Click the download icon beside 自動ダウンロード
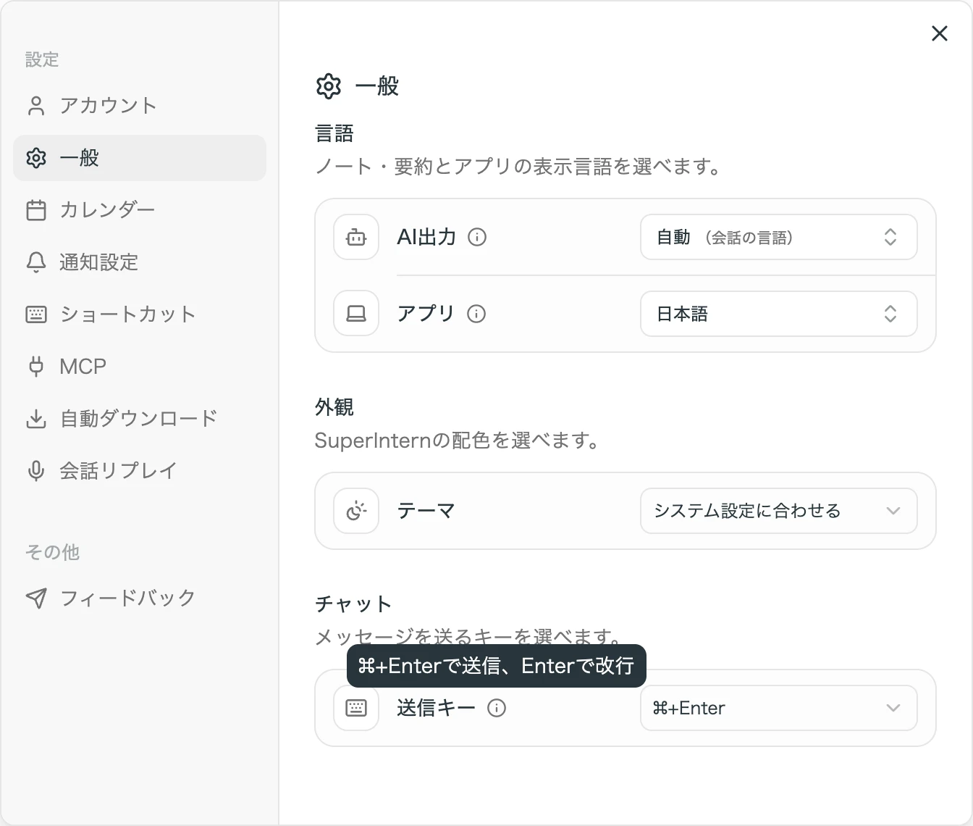973x826 pixels. pyautogui.click(x=36, y=419)
